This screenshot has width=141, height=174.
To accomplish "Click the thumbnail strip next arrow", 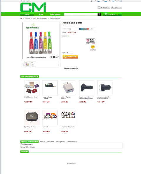I will point(59,64).
